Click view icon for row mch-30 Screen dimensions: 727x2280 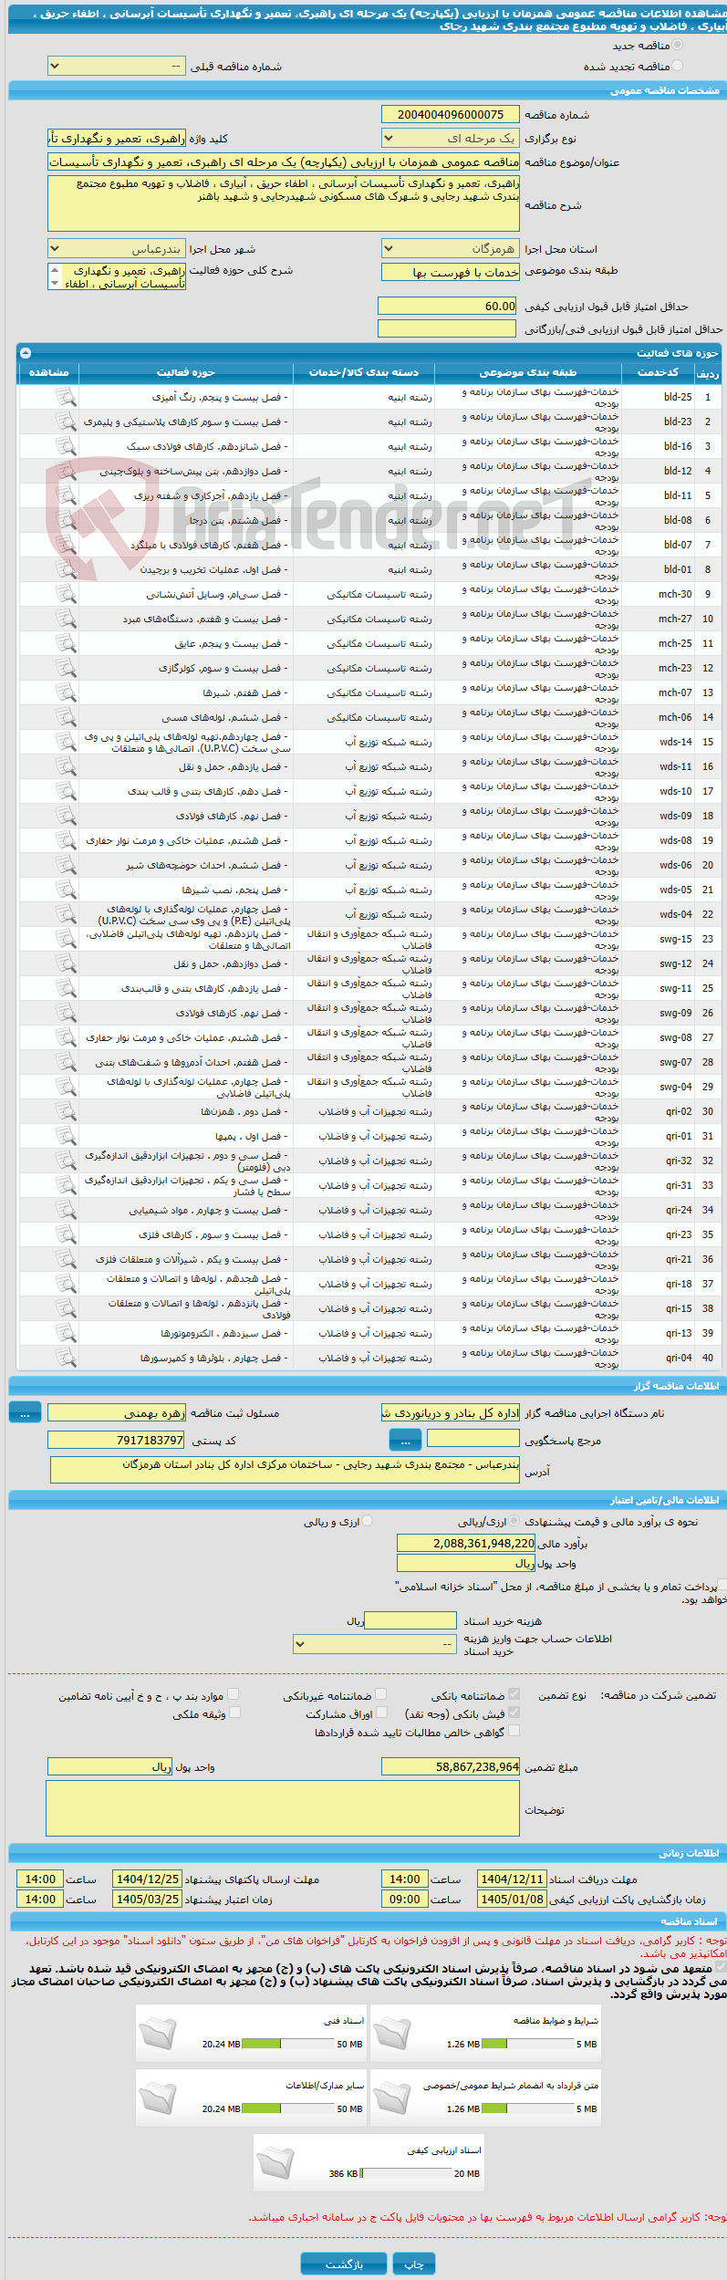(x=66, y=594)
